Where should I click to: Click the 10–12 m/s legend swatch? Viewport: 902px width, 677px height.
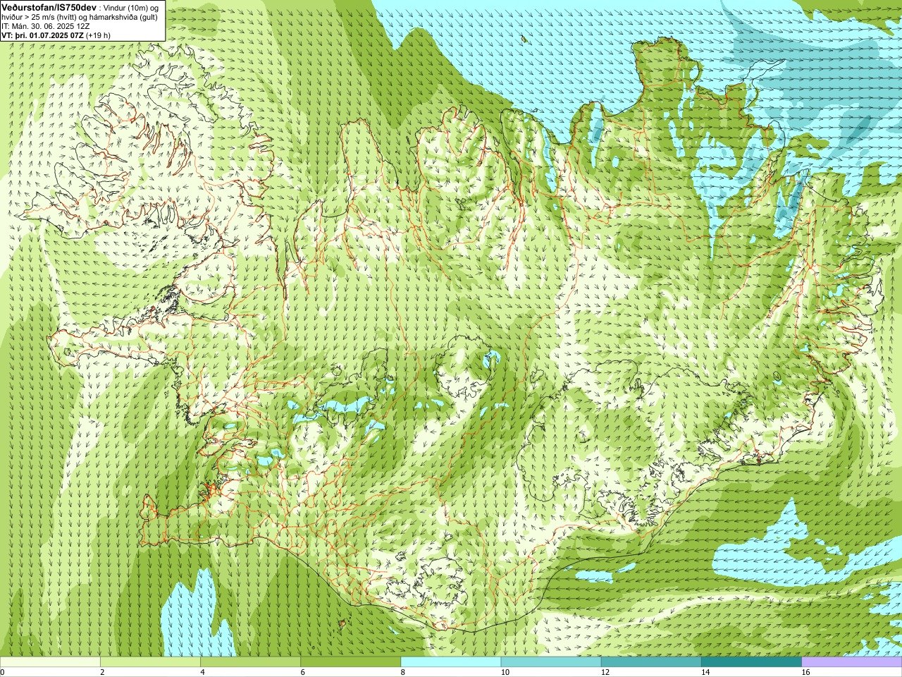(x=551, y=662)
